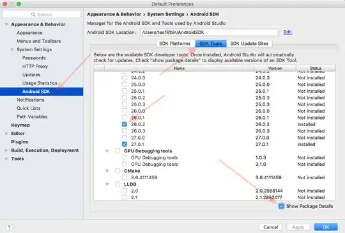
Task: Select HTTP Proxy in the sidebar
Action: pos(35,66)
